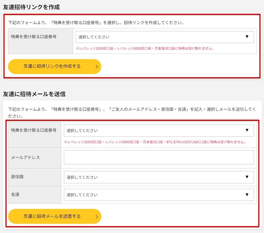This screenshot has width=264, height=233.
Task: Open the account number selector in the email form
Action: (158, 130)
